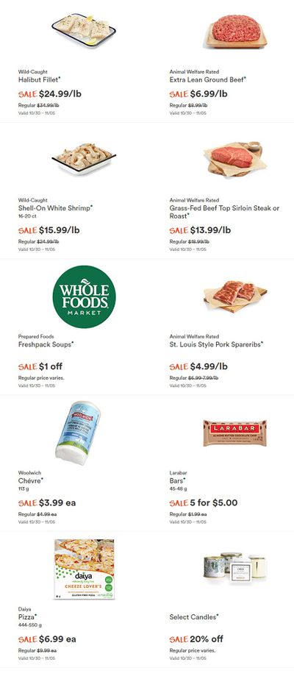Click the Top Sirloin Steak picture
The width and height of the screenshot is (294, 679).
click(x=235, y=159)
